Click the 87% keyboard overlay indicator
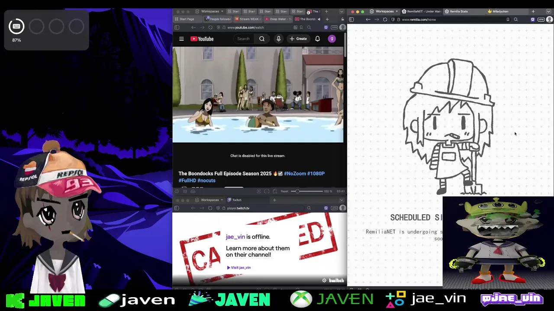Screen dimensions: 554x311 [16, 27]
